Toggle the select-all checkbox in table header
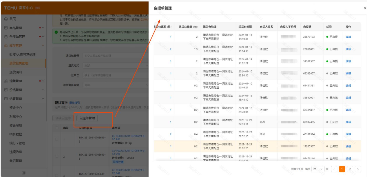 pyautogui.click(x=56, y=128)
